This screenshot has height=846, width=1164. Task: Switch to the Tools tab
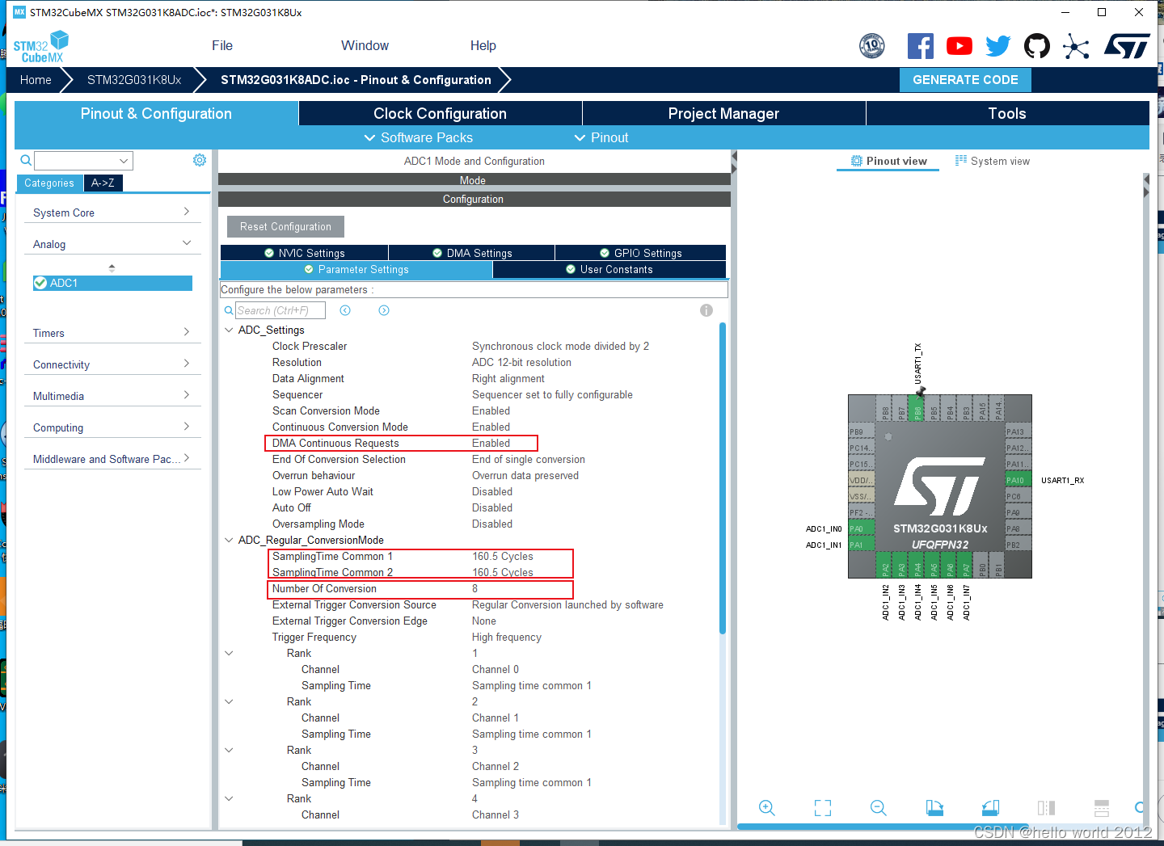[1007, 113]
